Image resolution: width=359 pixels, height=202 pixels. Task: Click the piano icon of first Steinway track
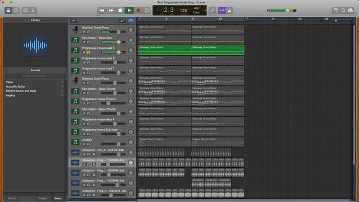(75, 30)
